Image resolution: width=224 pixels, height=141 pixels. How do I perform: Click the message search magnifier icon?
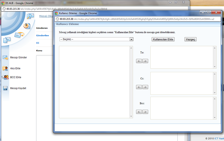[30, 16]
